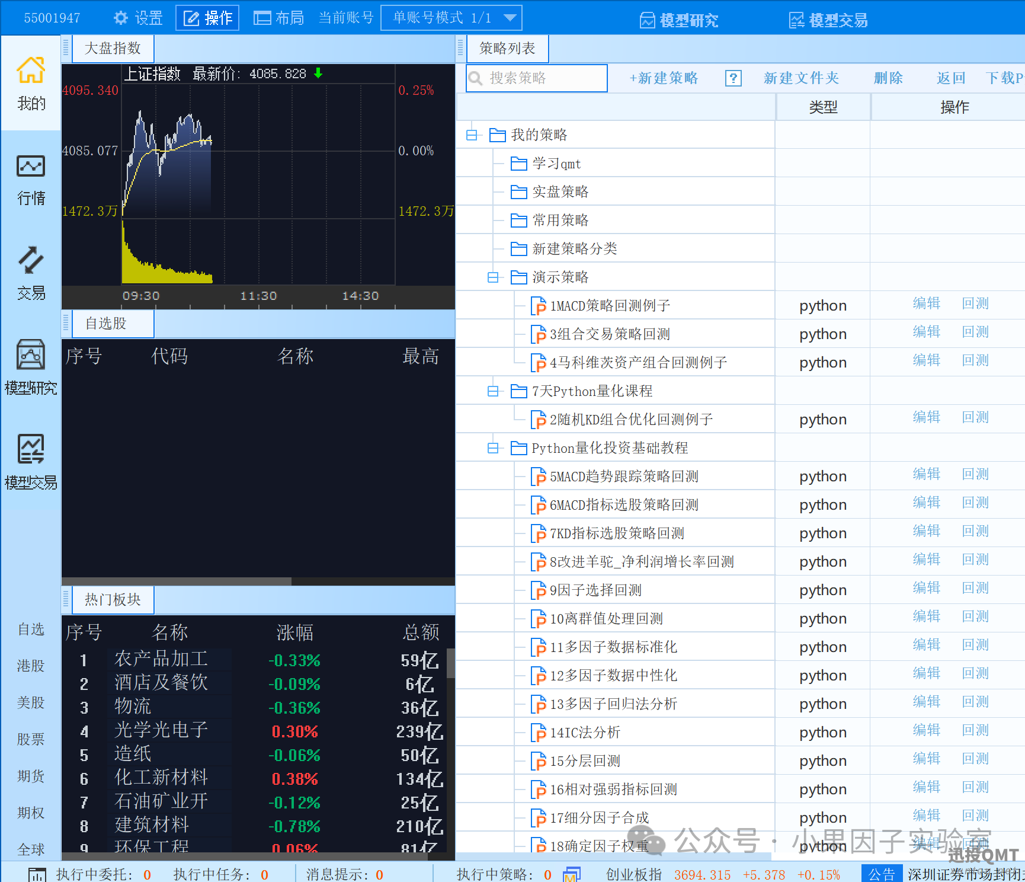Switch to 模型交易 top tab

click(x=828, y=20)
